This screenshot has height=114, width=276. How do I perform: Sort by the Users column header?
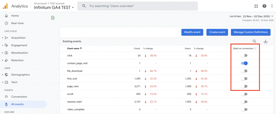pyautogui.click(x=188, y=48)
